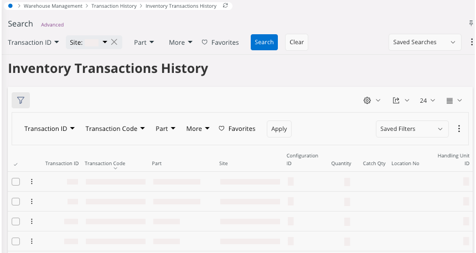Open the filter panel kebab menu
The image size is (476, 253).
point(459,129)
